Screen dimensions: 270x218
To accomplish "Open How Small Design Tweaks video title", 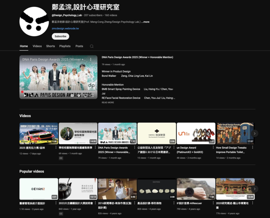I will pos(231,150).
